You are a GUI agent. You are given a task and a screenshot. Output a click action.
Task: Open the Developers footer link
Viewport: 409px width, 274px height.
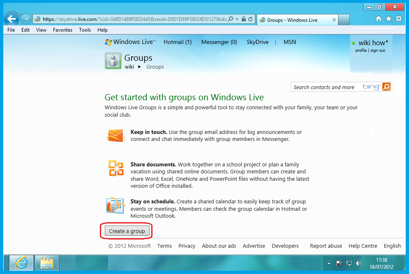(285, 246)
